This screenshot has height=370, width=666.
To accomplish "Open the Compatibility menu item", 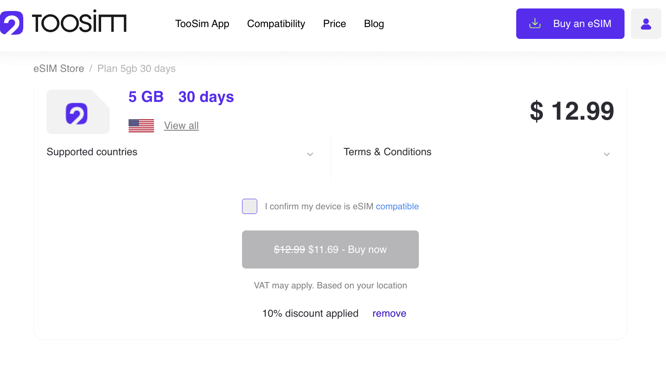I will (276, 24).
